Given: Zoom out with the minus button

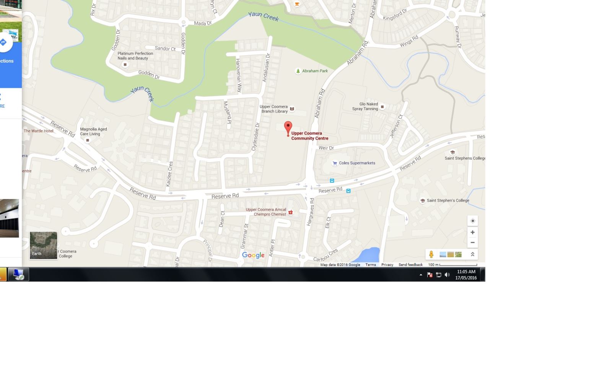Looking at the screenshot, I should [x=472, y=243].
